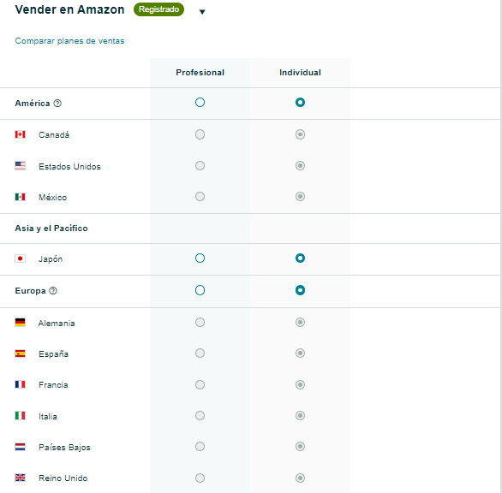Set Profesional radio for Países Bajos
Viewport: 502px width, 493px height.
coord(200,446)
